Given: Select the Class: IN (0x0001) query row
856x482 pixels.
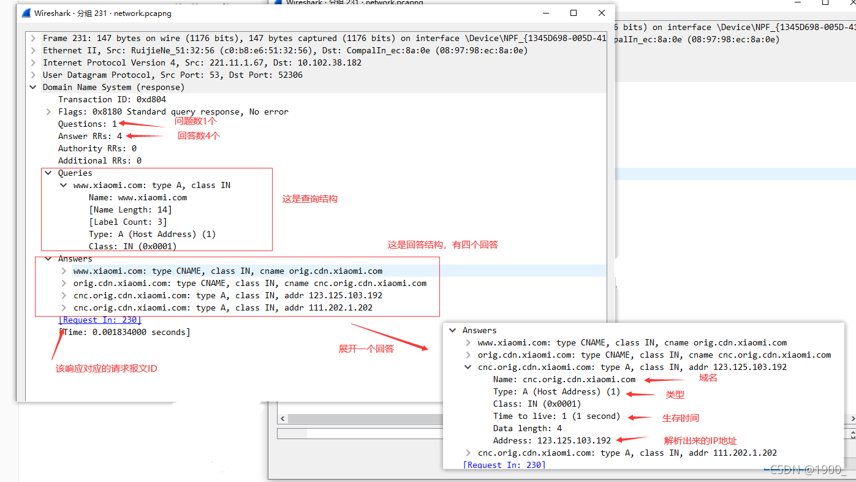Looking at the screenshot, I should (133, 246).
